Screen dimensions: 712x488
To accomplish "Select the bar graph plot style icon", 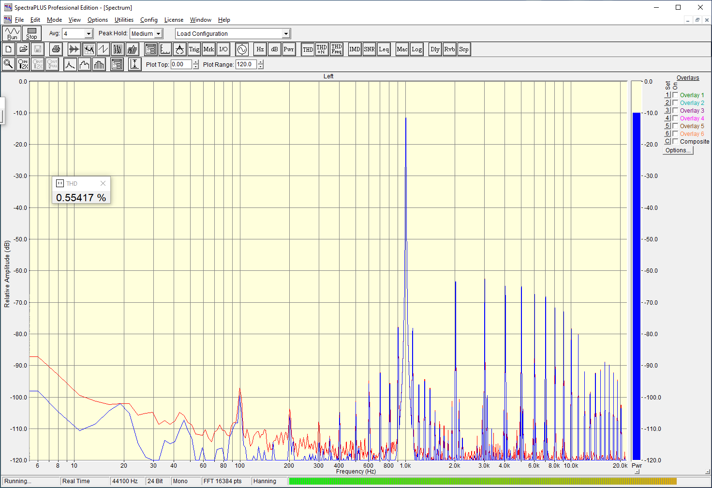I will (99, 64).
